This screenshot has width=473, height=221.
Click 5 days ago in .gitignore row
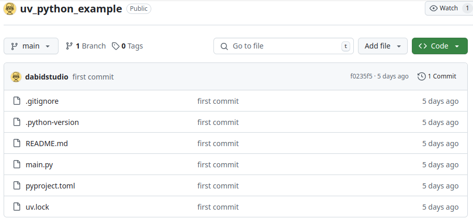tap(440, 101)
